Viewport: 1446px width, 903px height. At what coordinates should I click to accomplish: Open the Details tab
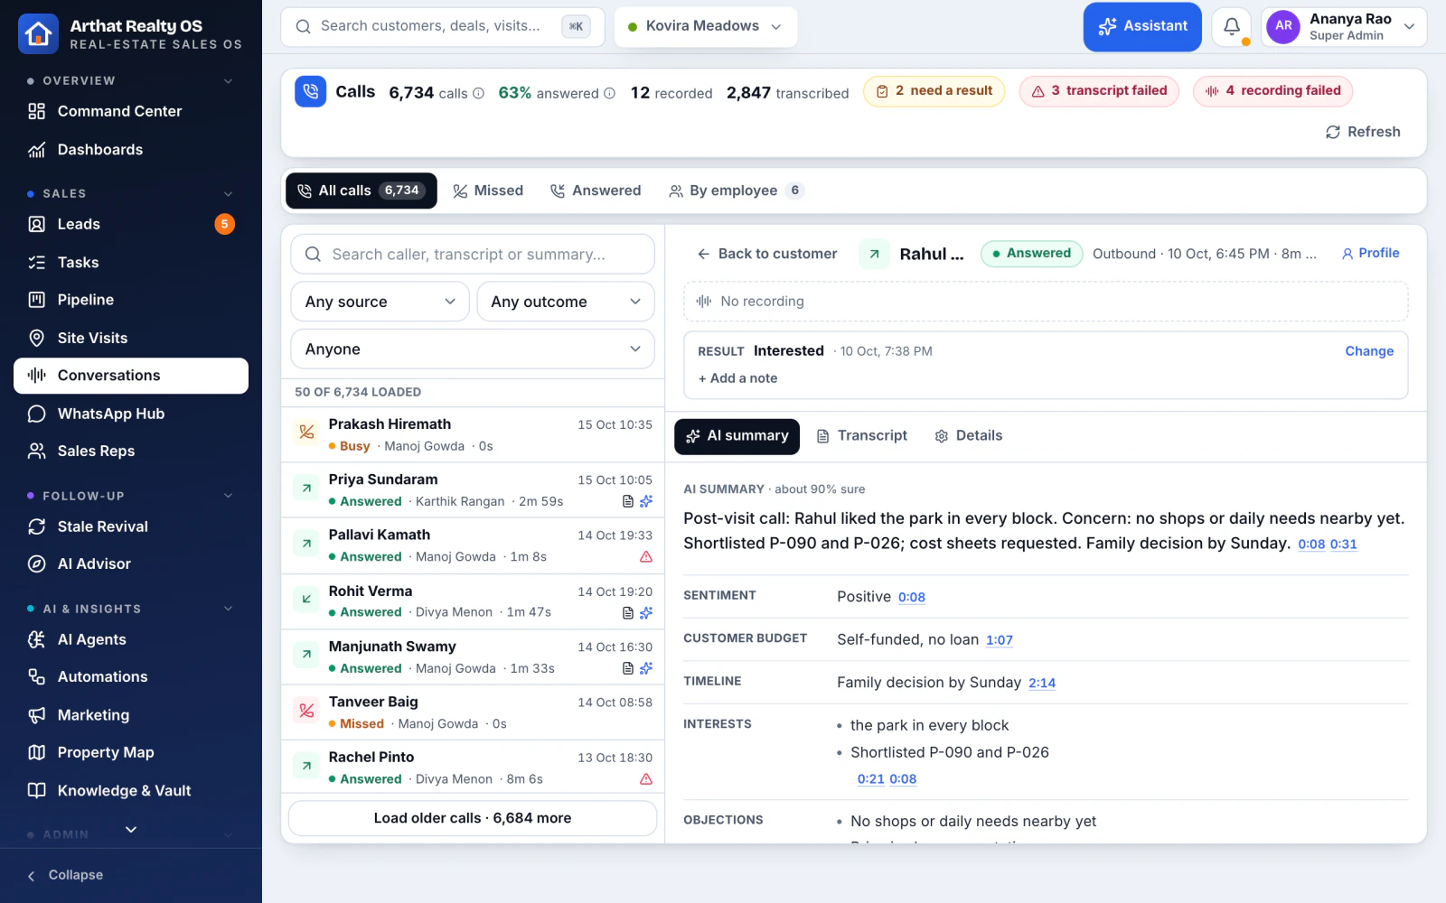(968, 436)
